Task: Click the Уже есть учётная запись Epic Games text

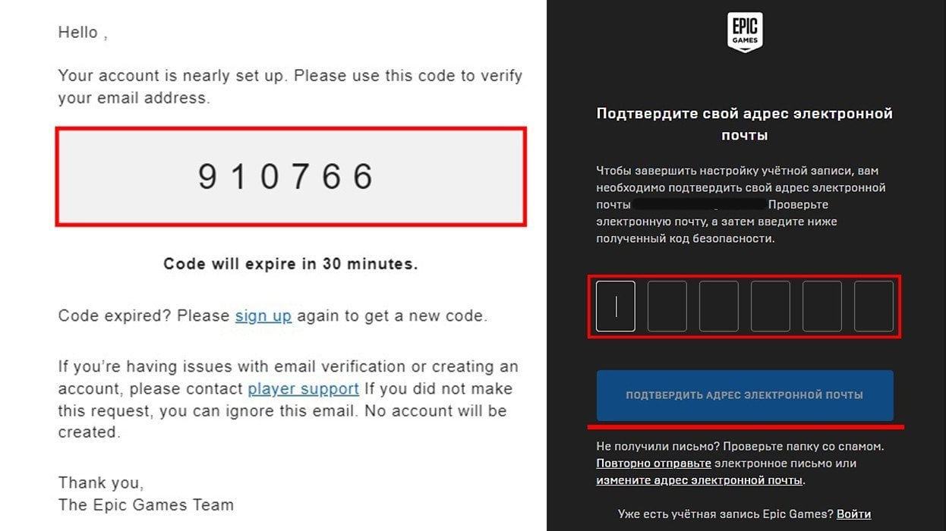Action: point(726,514)
